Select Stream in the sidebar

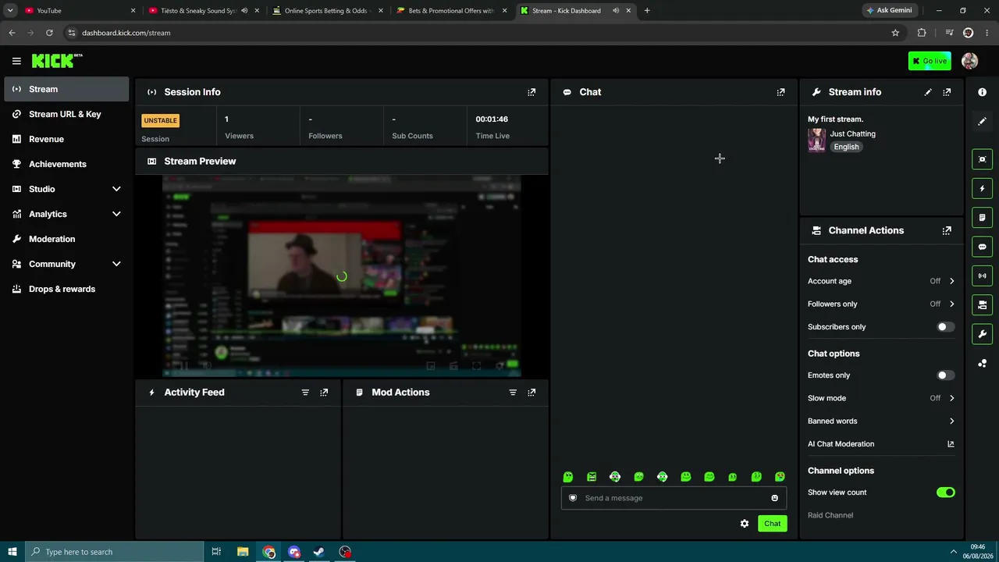click(x=66, y=89)
